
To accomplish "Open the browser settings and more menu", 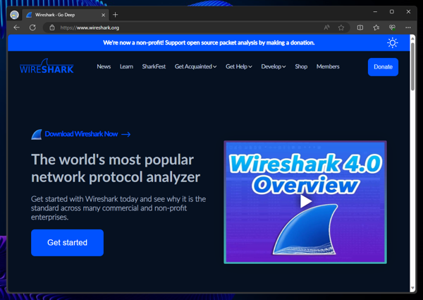I will (x=408, y=28).
